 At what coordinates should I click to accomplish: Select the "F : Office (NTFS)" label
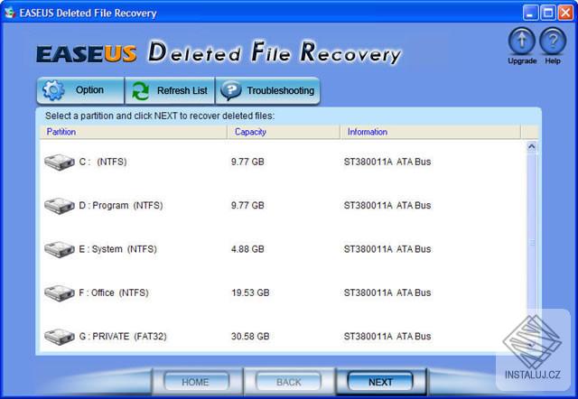coord(114,292)
